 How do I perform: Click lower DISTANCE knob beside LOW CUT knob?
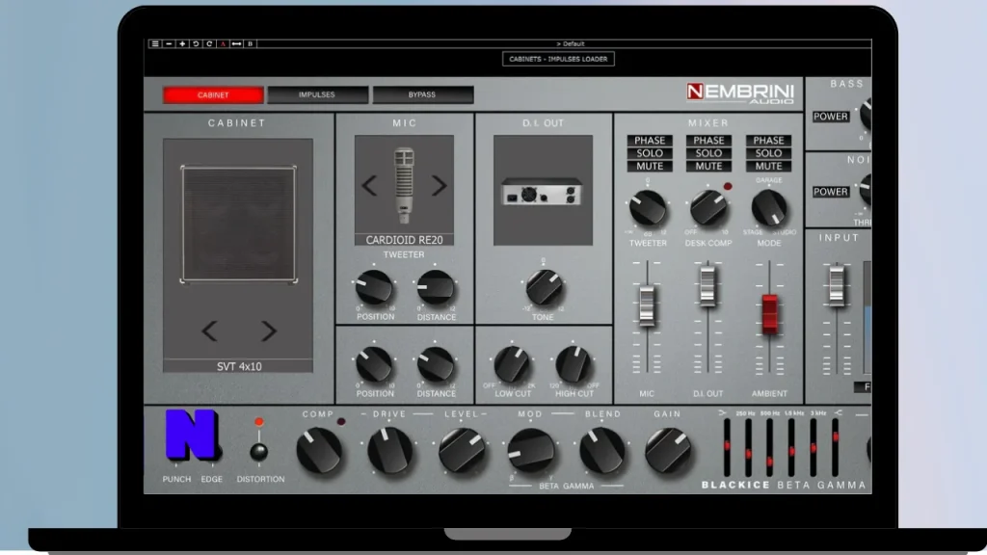[436, 365]
